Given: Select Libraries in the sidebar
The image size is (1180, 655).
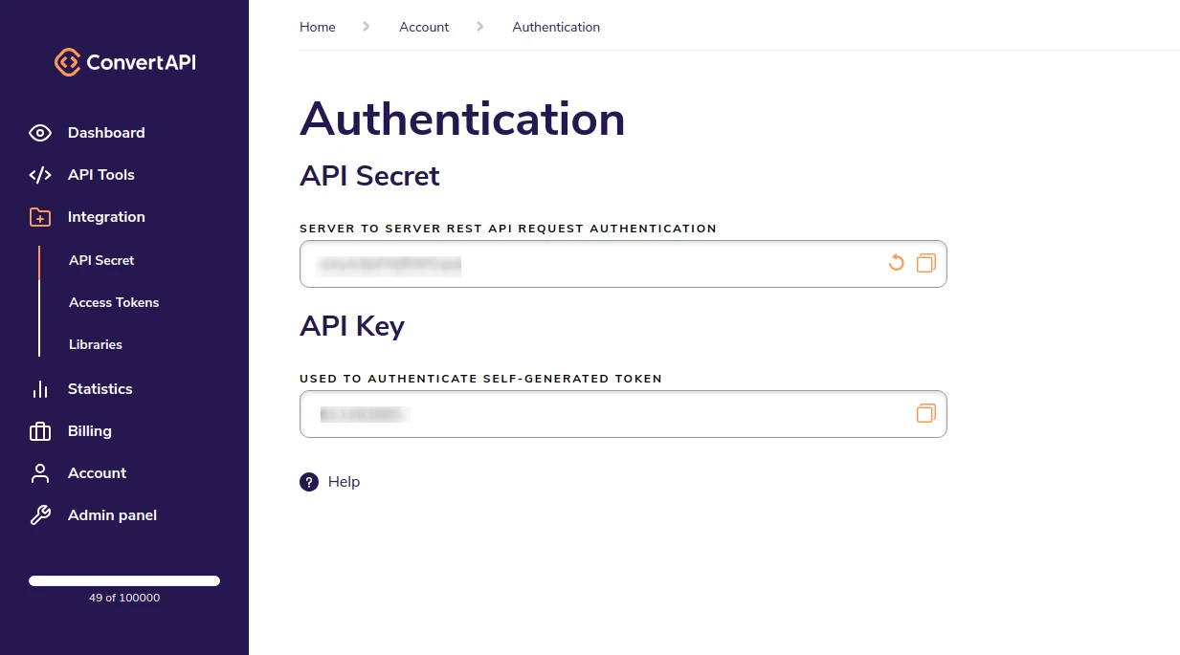Looking at the screenshot, I should (x=96, y=344).
